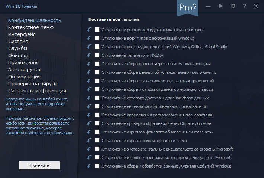
Task: Check the Microsoft spy modules removal box
Action: 97,158
